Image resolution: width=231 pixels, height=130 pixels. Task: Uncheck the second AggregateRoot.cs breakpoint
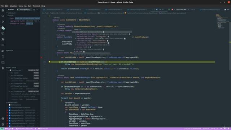pyautogui.click(x=10, y=113)
